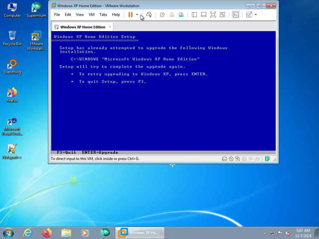Click the network tray icon
The width and height of the screenshot is (319, 239).
tap(272, 233)
